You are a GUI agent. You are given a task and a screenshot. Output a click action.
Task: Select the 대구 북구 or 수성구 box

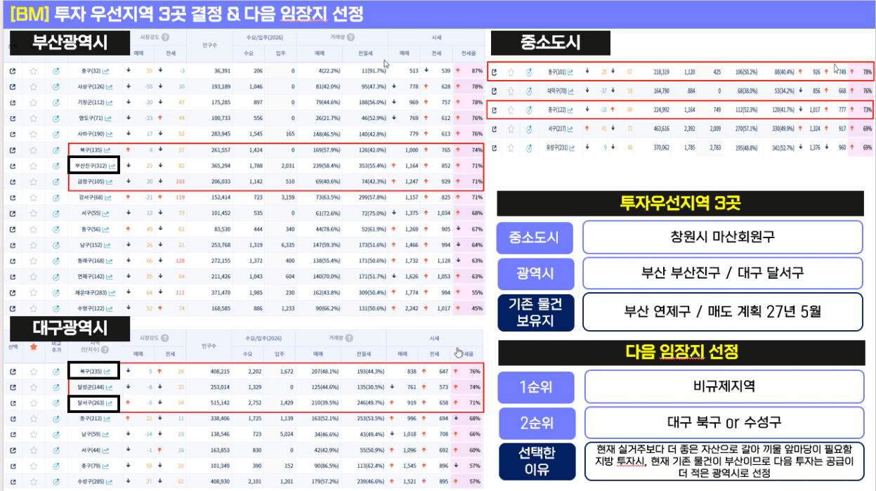click(724, 423)
